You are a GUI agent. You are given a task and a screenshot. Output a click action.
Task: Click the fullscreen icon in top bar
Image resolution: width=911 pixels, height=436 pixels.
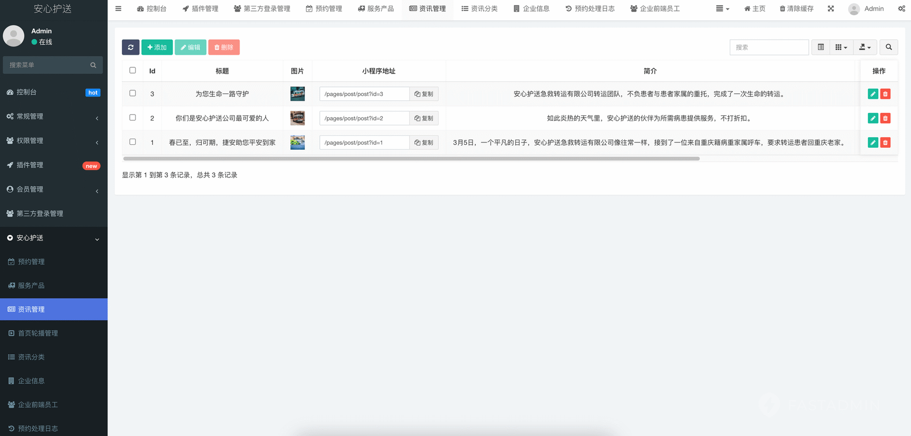831,9
